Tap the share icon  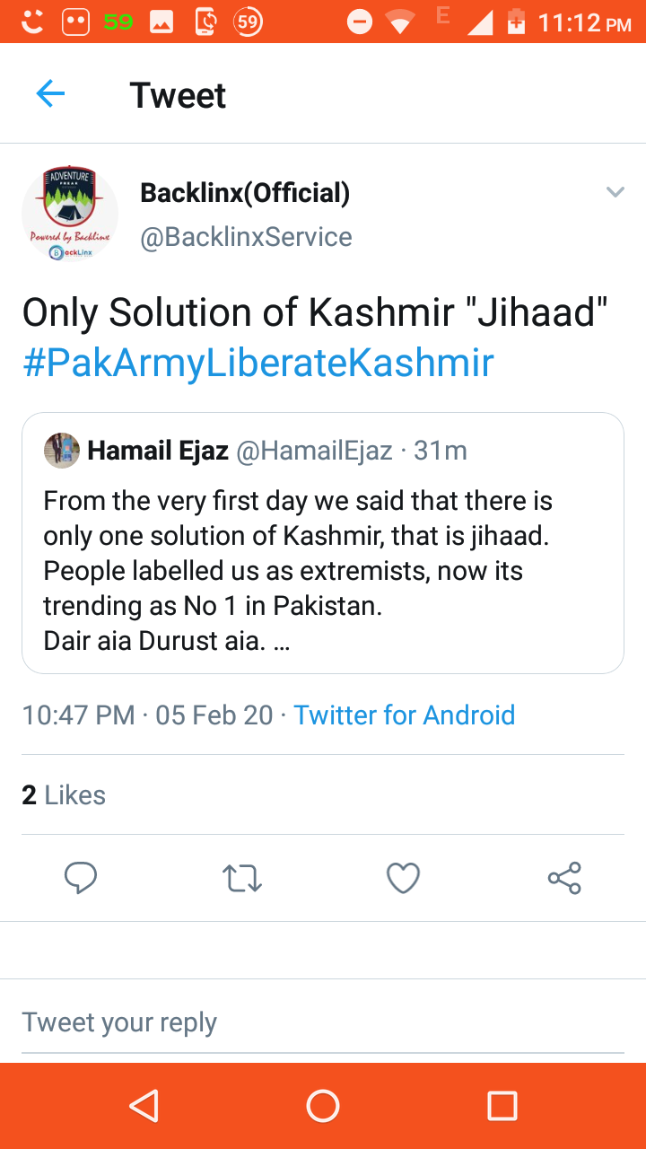tap(564, 878)
